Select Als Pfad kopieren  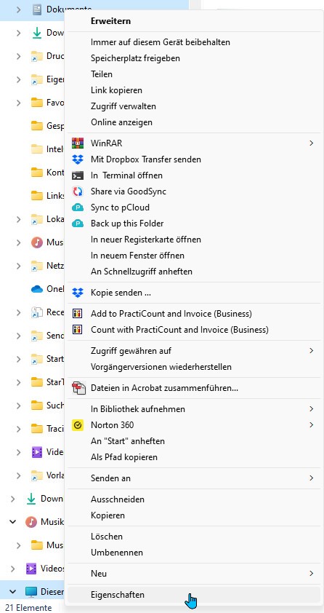pos(124,457)
